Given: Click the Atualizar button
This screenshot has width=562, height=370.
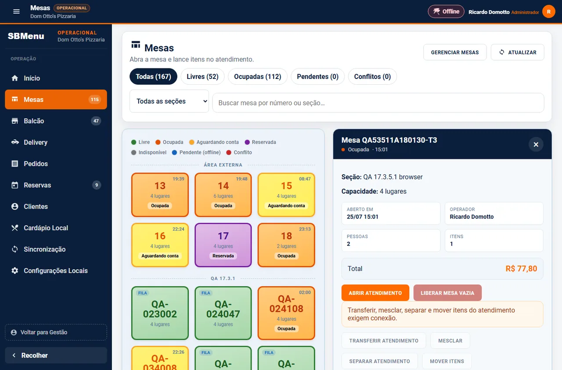Looking at the screenshot, I should coord(518,52).
